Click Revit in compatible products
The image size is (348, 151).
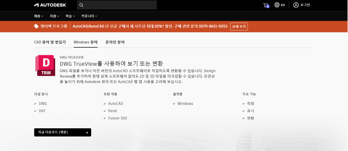click(x=113, y=111)
